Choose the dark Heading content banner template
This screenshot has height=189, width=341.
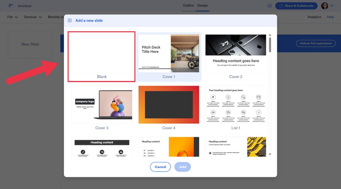click(102, 147)
